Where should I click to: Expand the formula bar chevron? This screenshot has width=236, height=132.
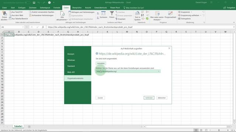(234, 27)
